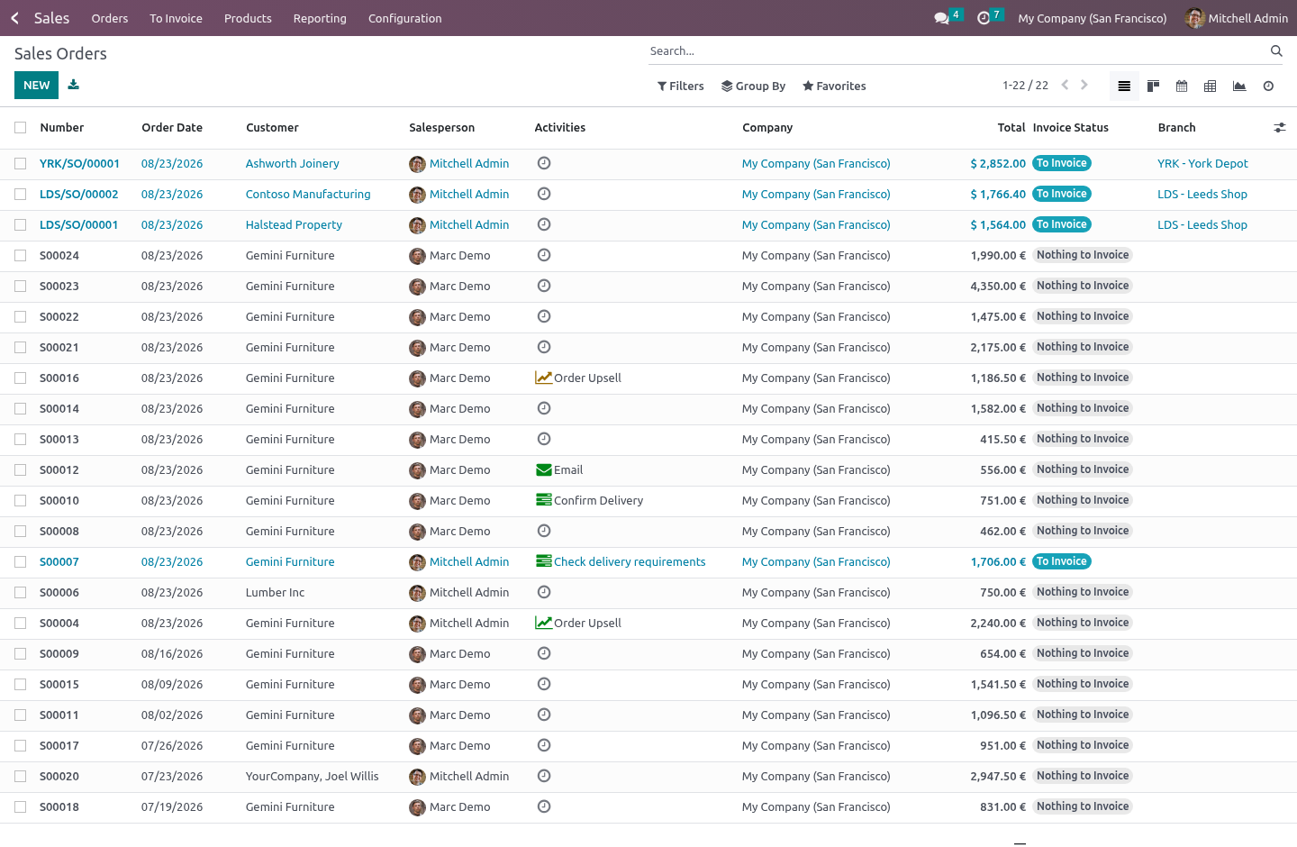Select the checkbox for YRK/SO/00001
Screen dimensions: 1297x847
pos(20,164)
